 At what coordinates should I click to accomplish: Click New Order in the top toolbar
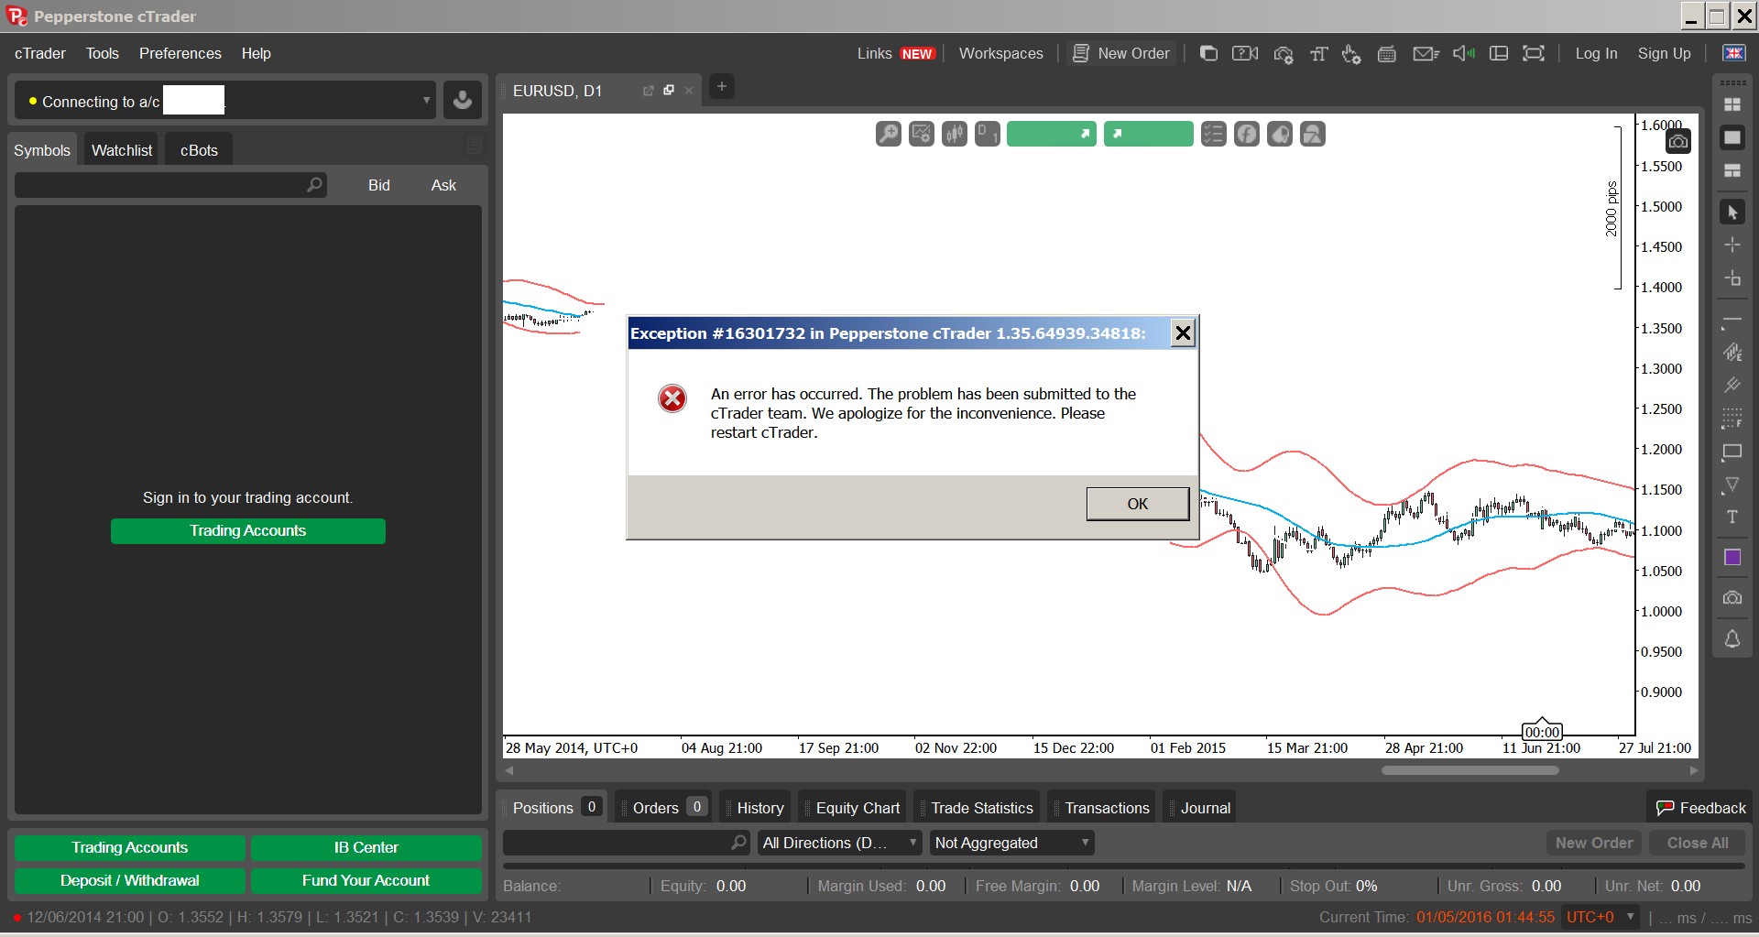click(x=1121, y=54)
